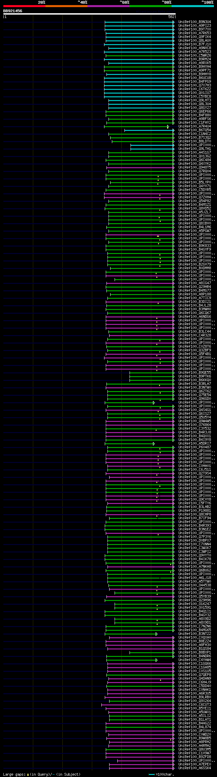Click the cyan alignment bar for UniRef100_B9N3U4
The height and width of the screenshot is (777, 217).
(x=139, y=22)
